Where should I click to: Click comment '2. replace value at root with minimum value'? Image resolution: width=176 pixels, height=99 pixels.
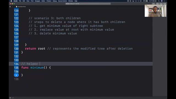pyautogui.click(x=71, y=30)
